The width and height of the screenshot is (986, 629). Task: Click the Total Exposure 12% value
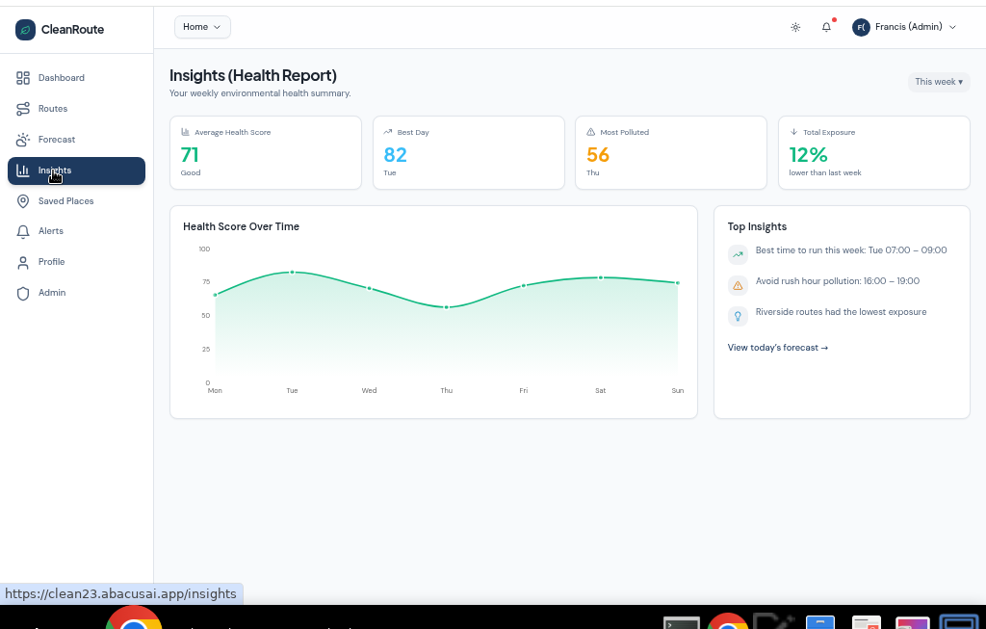tap(809, 155)
